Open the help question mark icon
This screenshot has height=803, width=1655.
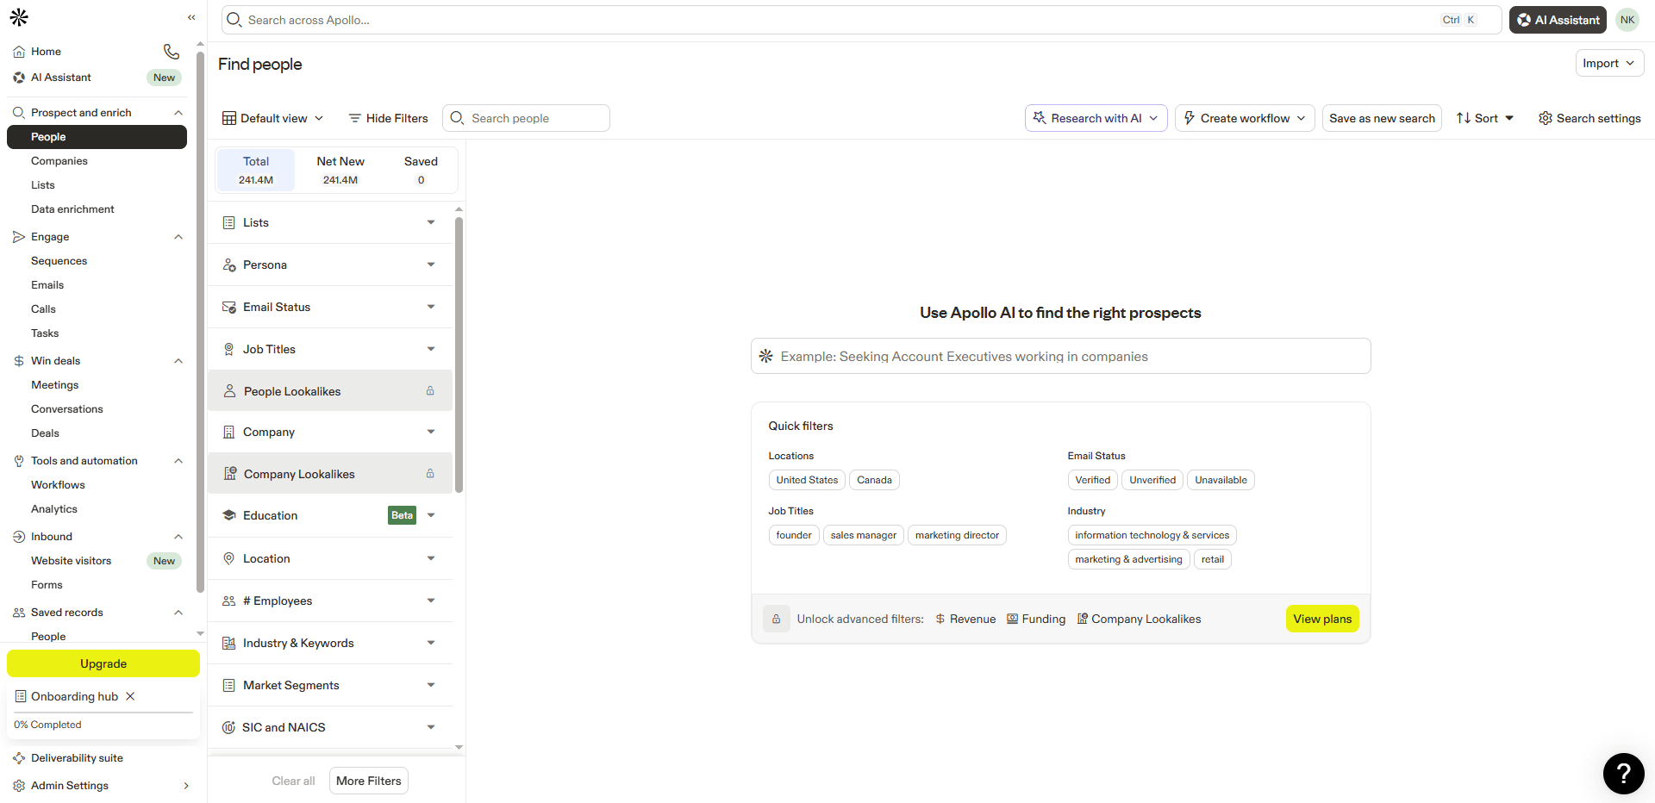pos(1623,773)
